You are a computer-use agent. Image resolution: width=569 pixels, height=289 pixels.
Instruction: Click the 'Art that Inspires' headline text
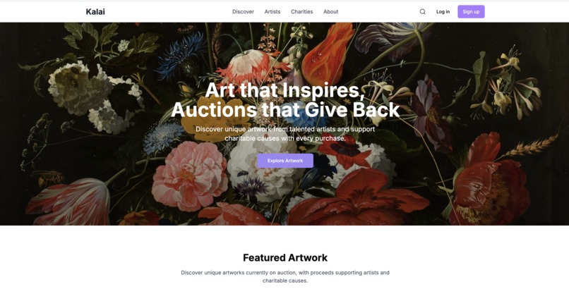(285, 90)
